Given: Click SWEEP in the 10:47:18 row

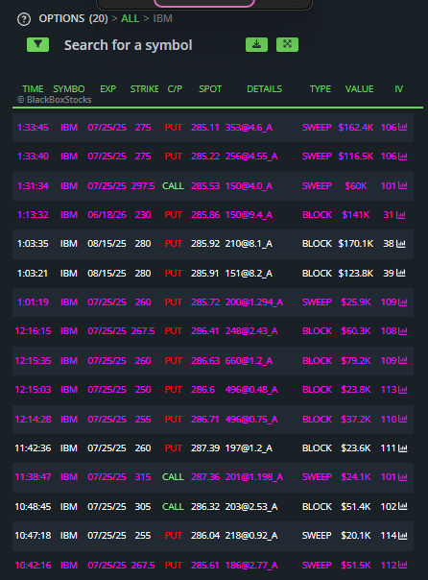Looking at the screenshot, I should [317, 535].
